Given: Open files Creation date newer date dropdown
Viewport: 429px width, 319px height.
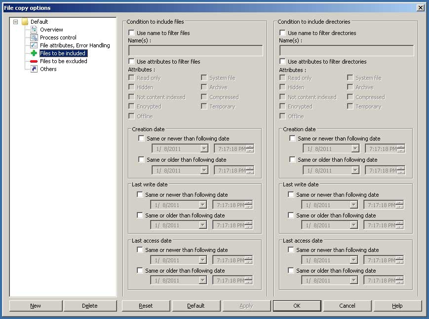Looking at the screenshot, I should pos(204,148).
